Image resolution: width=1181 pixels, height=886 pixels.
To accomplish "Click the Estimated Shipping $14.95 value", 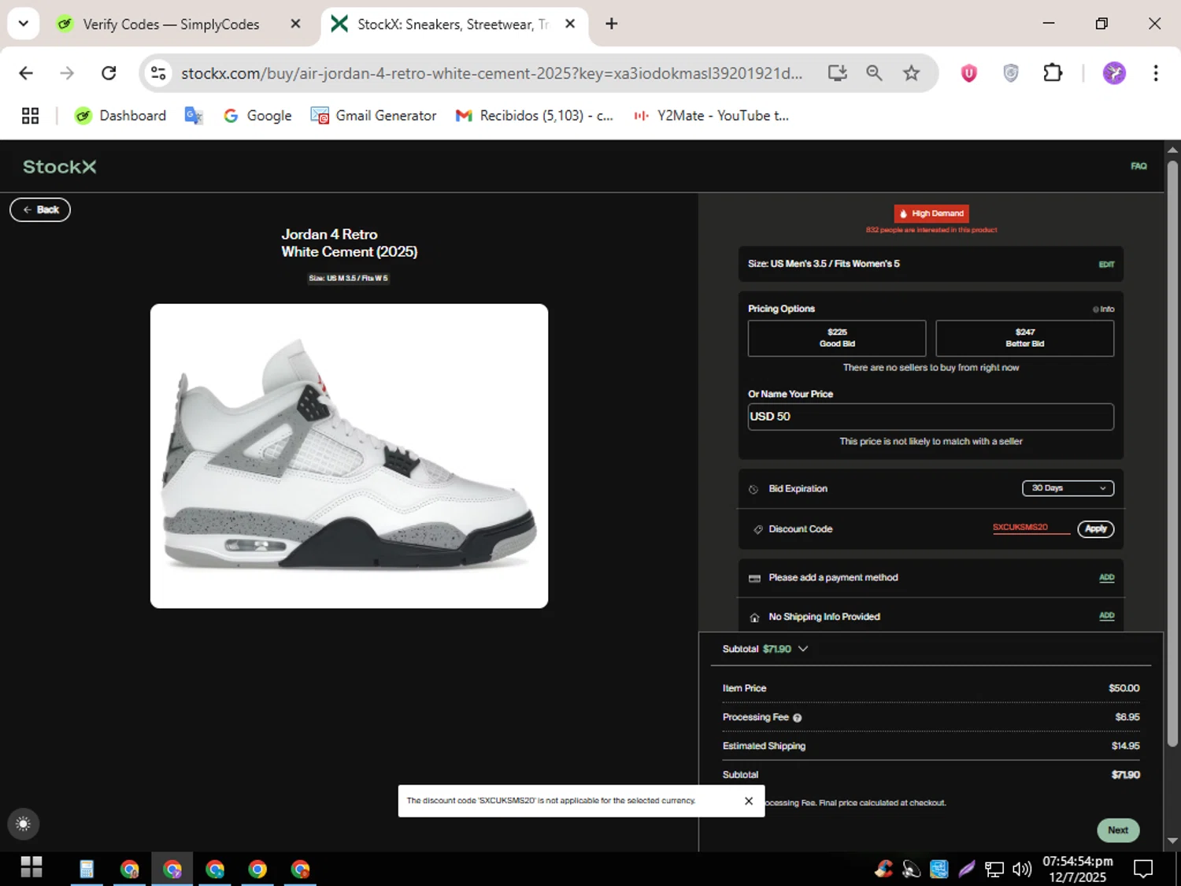I will pos(1125,746).
